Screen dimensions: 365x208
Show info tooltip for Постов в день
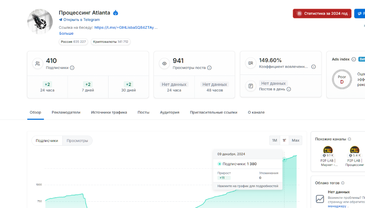(x=289, y=89)
